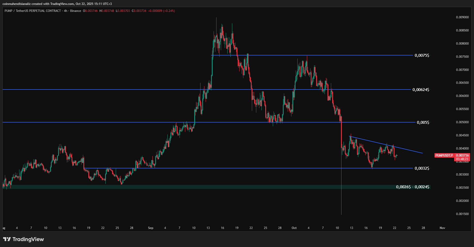Image resolution: width=474 pixels, height=247 pixels.
Task: Click the TradingView wordmark text at bottom
Action: tap(28, 239)
